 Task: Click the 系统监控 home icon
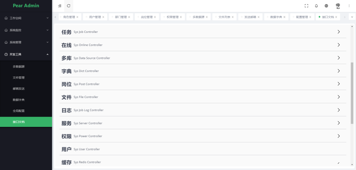[6, 30]
